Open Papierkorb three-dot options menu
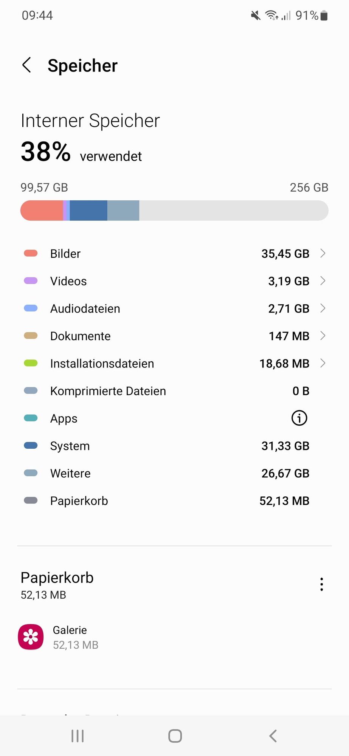 321,584
